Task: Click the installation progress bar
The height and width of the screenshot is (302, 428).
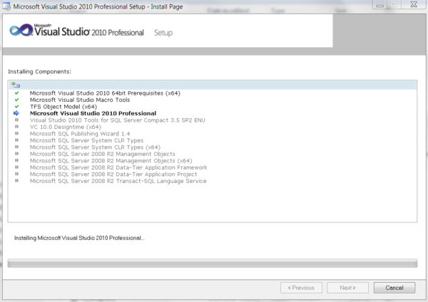Action: coord(213,264)
